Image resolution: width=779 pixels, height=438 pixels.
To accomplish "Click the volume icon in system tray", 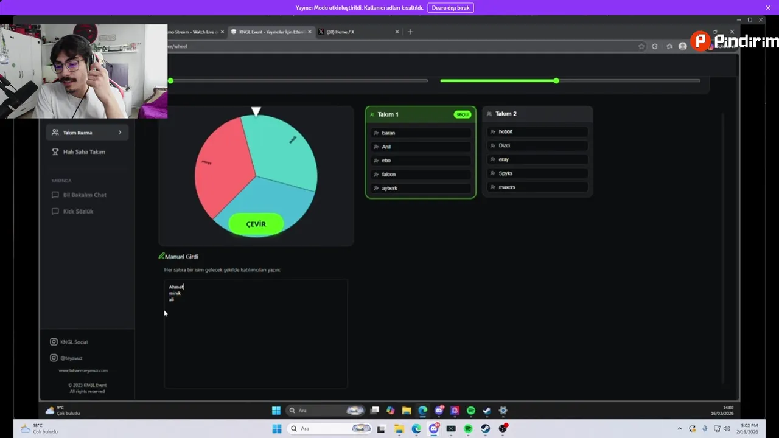I will pyautogui.click(x=727, y=429).
